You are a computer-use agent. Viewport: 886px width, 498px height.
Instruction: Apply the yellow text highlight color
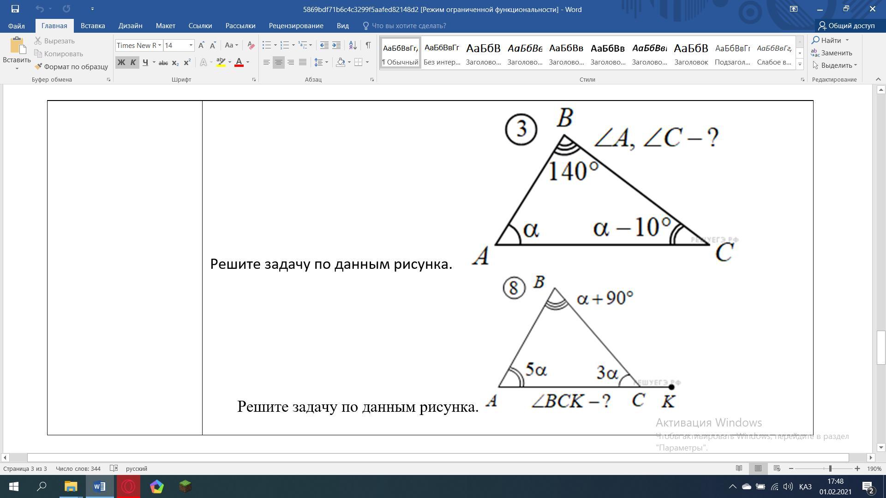click(221, 62)
